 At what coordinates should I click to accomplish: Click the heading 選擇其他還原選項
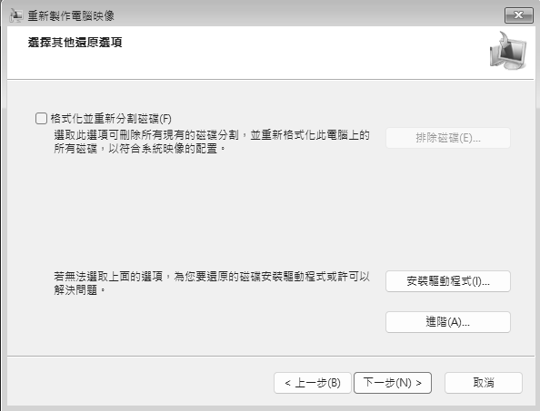[75, 43]
